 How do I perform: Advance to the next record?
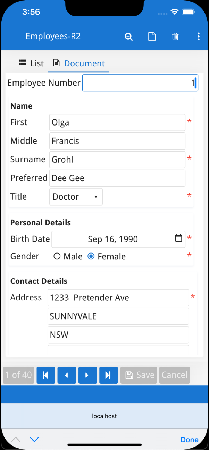pyautogui.click(x=87, y=375)
